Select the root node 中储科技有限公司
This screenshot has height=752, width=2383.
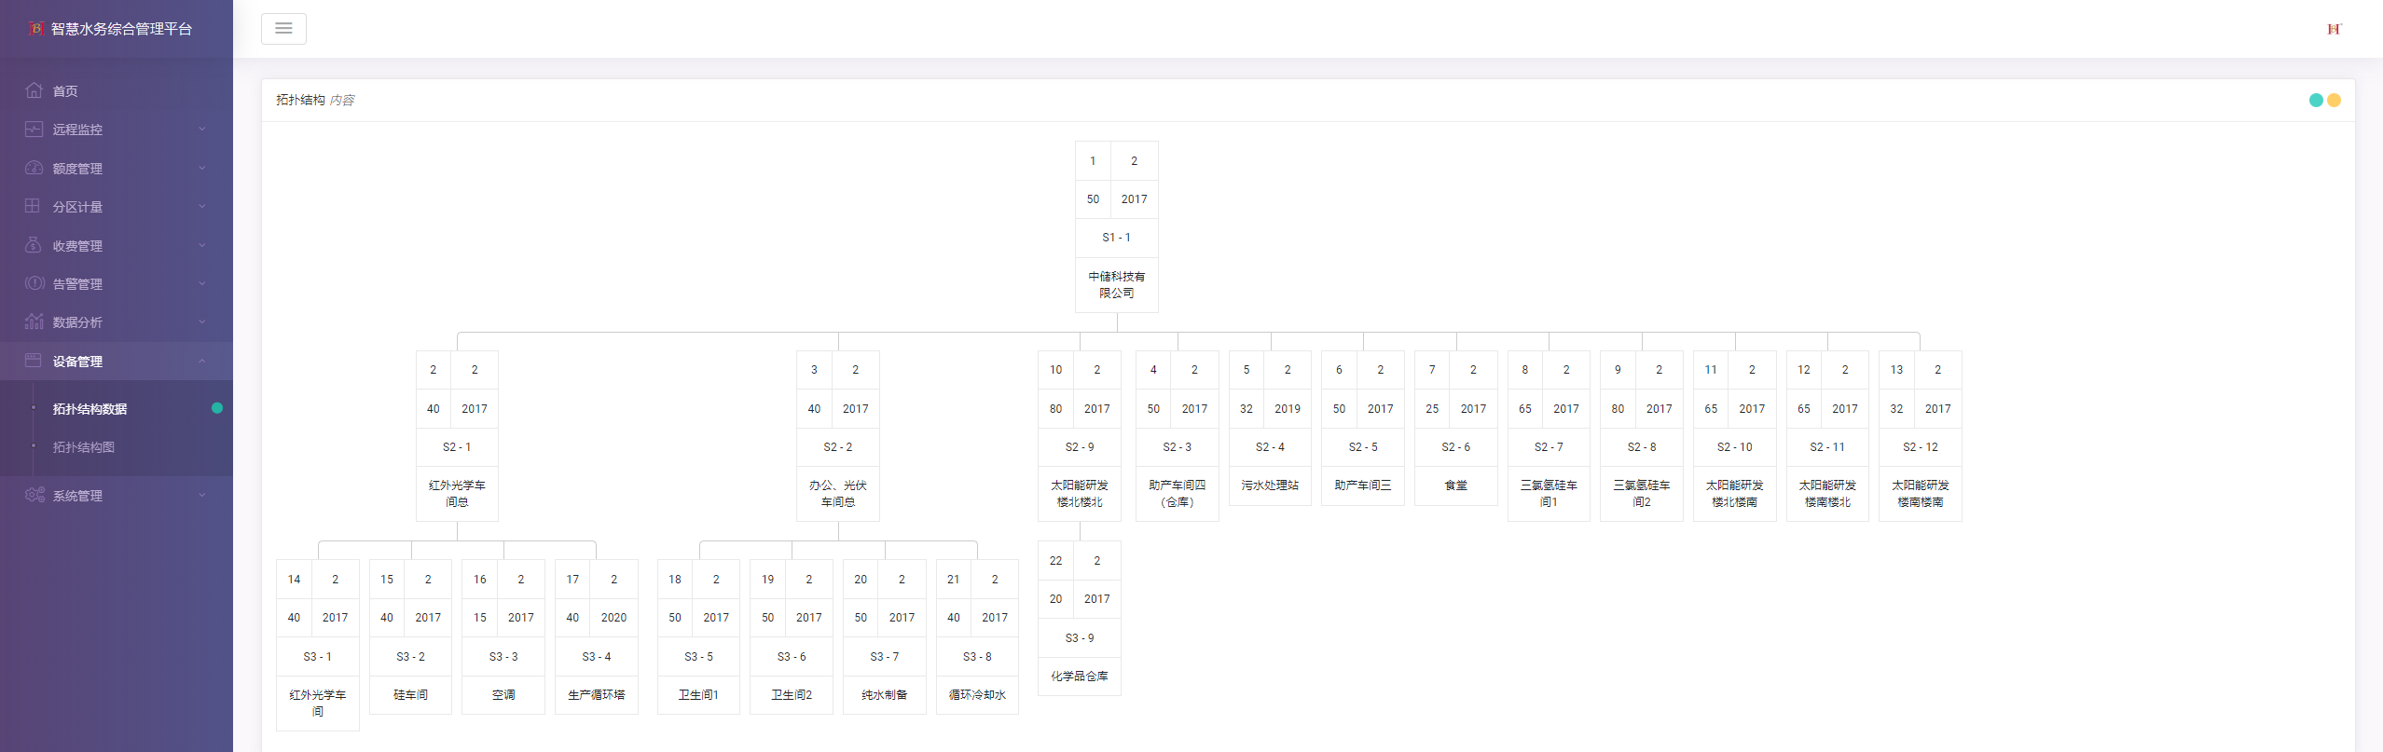(x=1116, y=284)
